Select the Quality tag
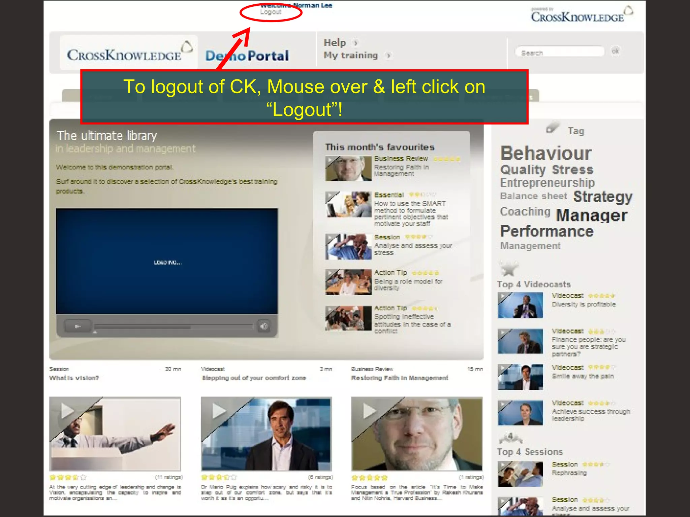This screenshot has height=517, width=690. 523,170
